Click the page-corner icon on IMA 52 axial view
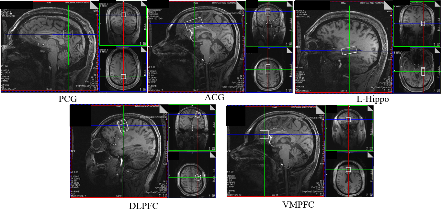The width and height of the screenshot is (441, 217). pos(437,52)
